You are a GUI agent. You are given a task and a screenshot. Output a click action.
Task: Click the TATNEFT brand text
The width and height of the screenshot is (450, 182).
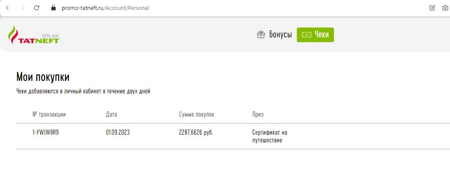pyautogui.click(x=38, y=40)
